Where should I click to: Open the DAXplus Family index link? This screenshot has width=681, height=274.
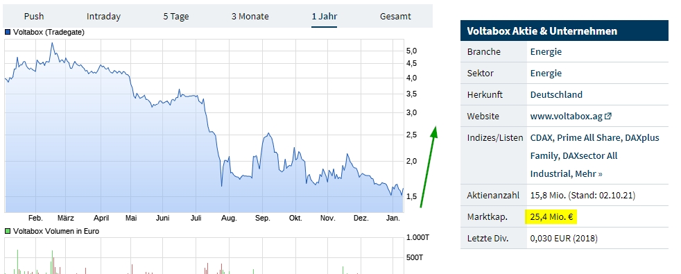[594, 147]
